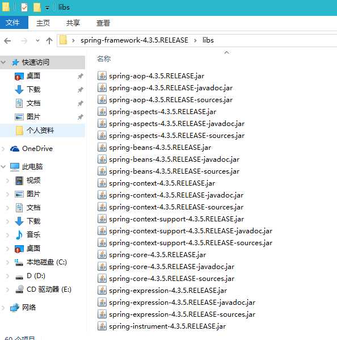Viewport: 337px width, 340px height.
Task: Click jar icon of spring-aspects-4.3.5.RELEASE.jar
Action: pyautogui.click(x=102, y=111)
